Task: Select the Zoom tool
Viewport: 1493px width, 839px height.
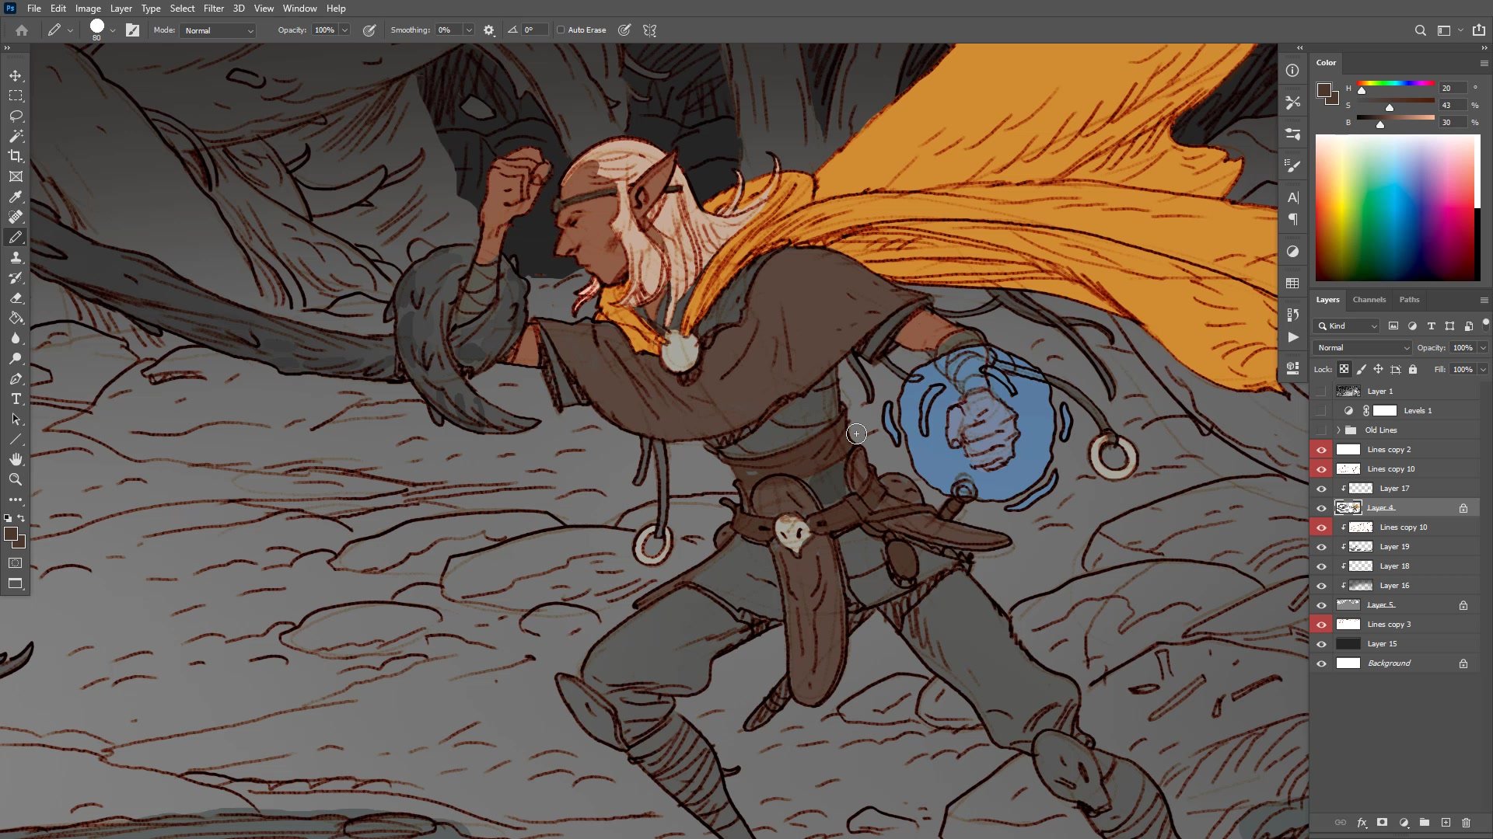Action: (16, 479)
